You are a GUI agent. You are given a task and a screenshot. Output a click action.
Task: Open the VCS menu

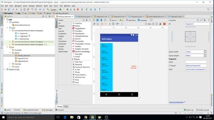pyautogui.click(x=61, y=6)
